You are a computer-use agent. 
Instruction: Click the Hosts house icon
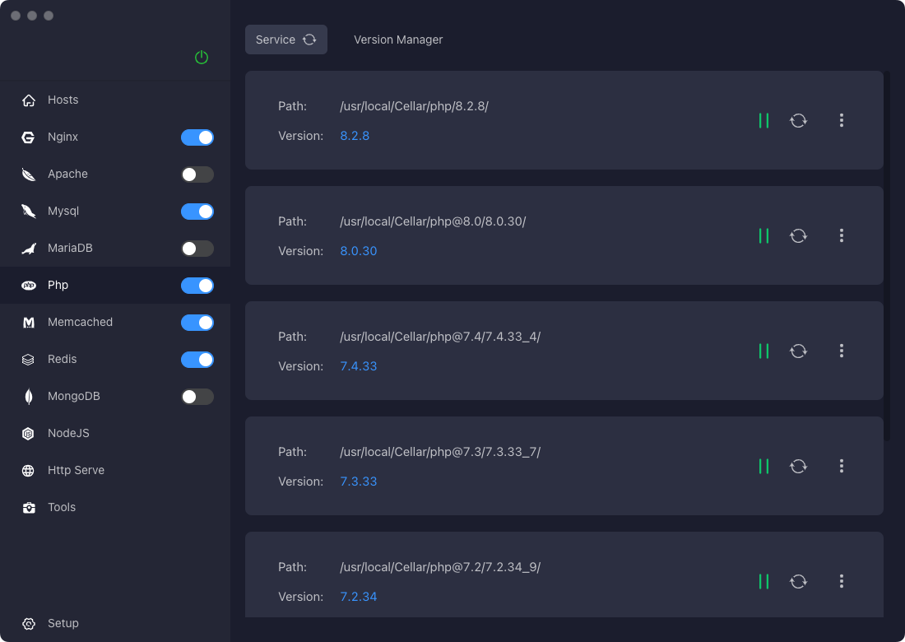click(x=28, y=100)
